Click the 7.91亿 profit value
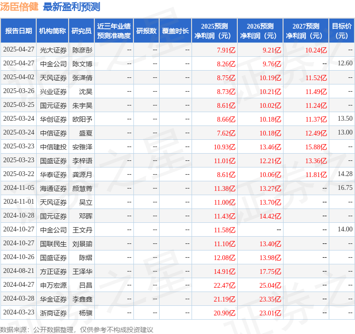The width and height of the screenshot is (355, 334). pos(226,50)
